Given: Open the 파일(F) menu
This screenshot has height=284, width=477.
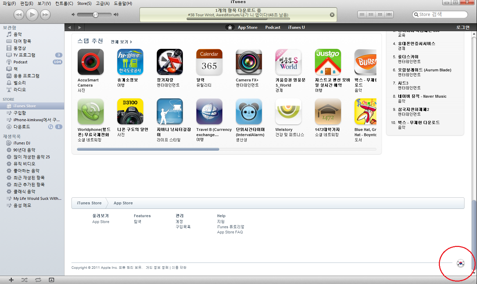Looking at the screenshot, I should (x=9, y=3).
